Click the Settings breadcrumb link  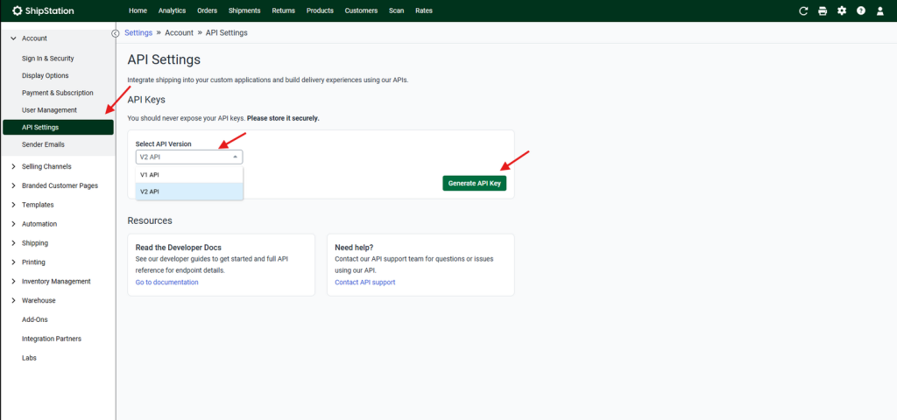coord(138,33)
